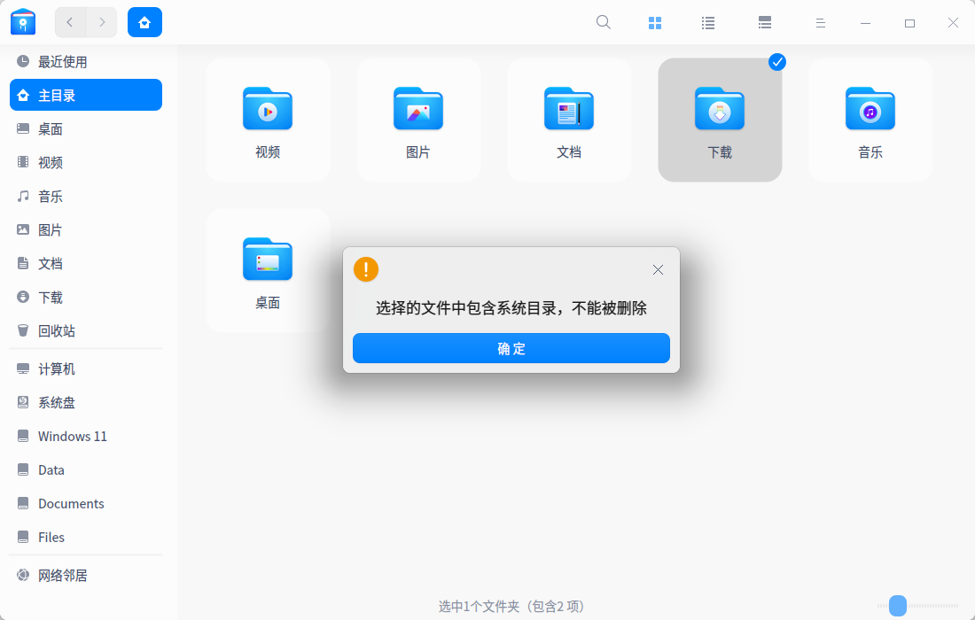Open 下载 in sidebar

click(86, 297)
